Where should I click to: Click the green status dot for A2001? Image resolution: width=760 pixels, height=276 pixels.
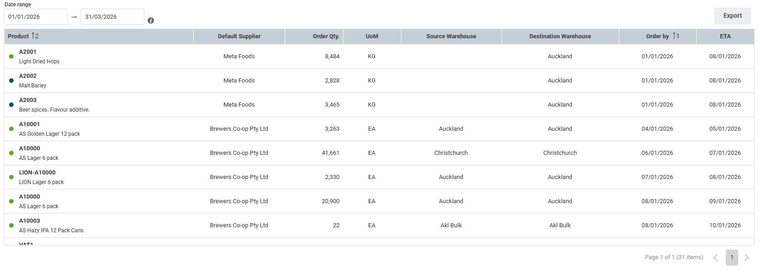click(x=11, y=56)
